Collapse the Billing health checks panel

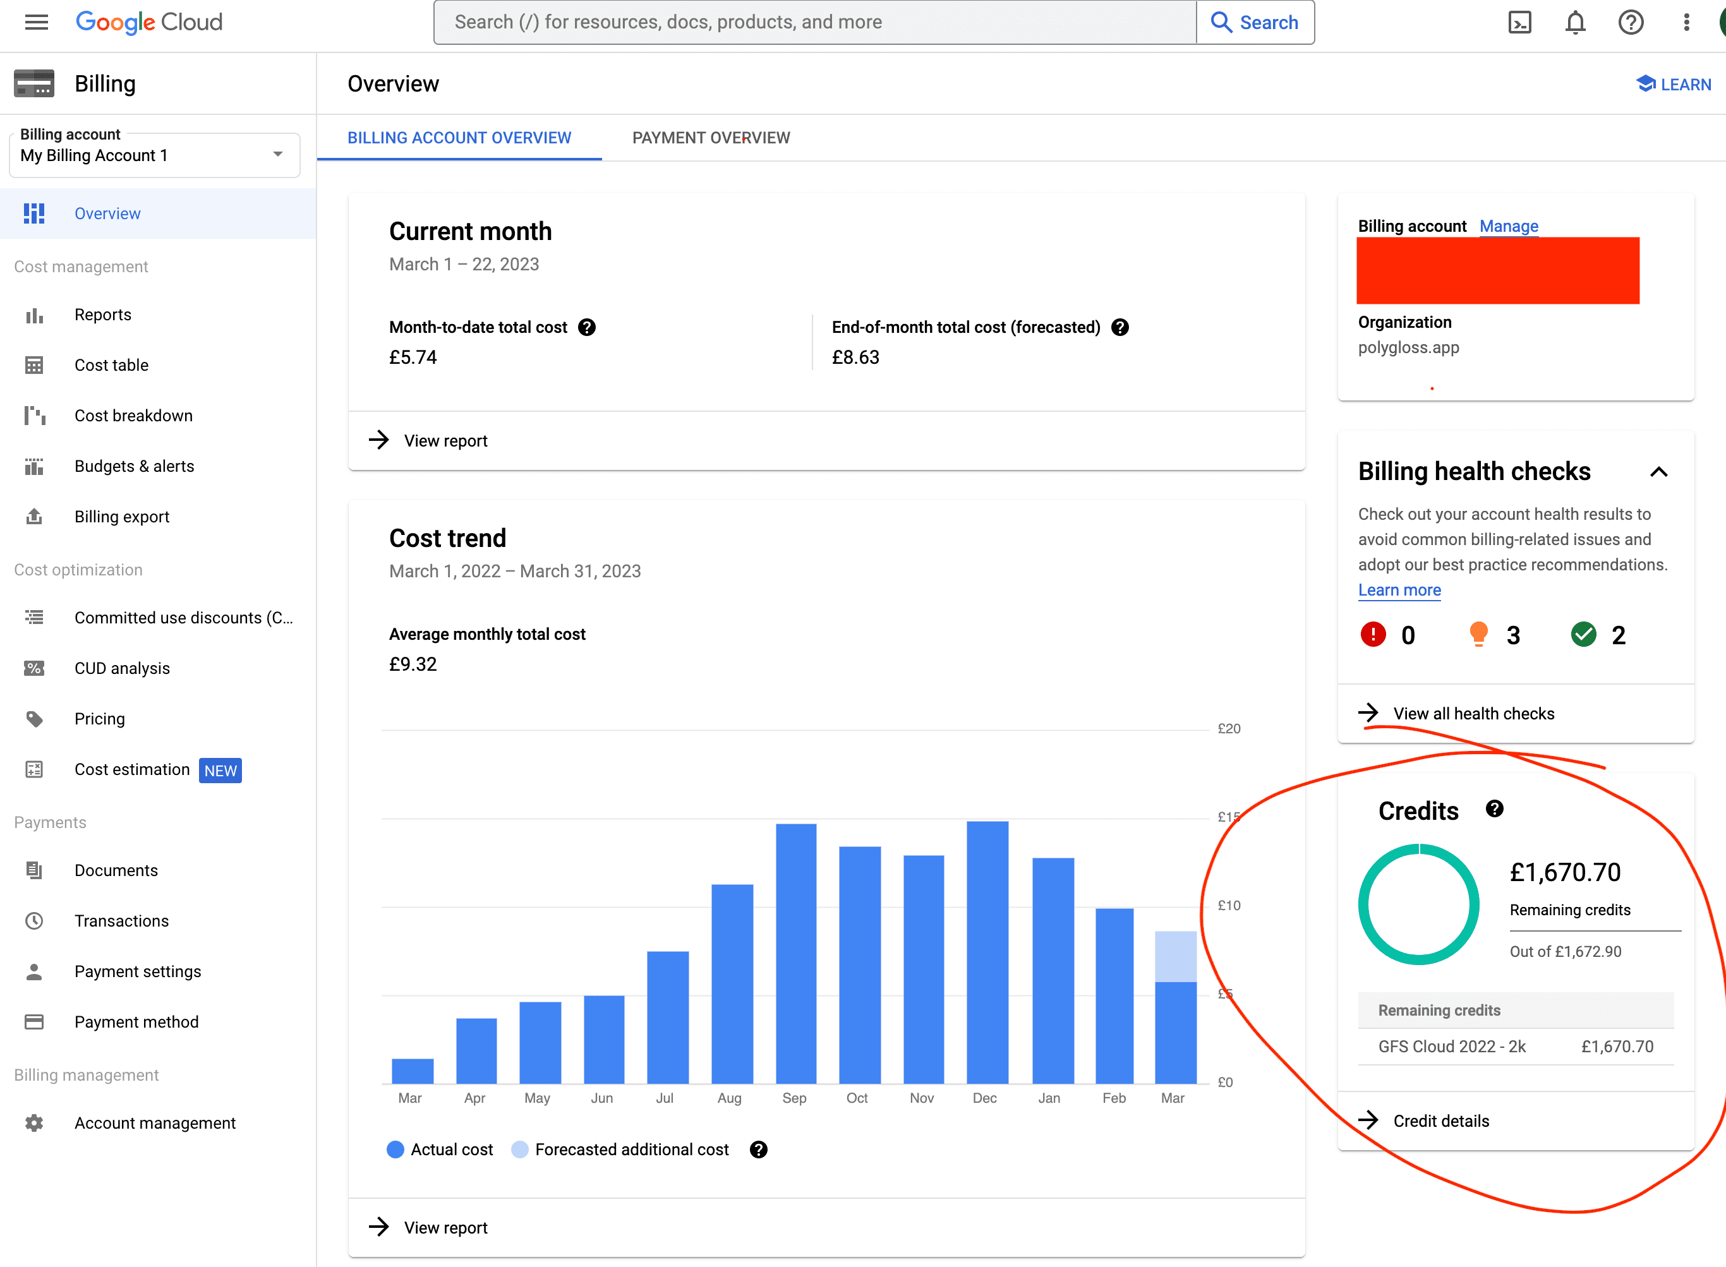click(1658, 472)
